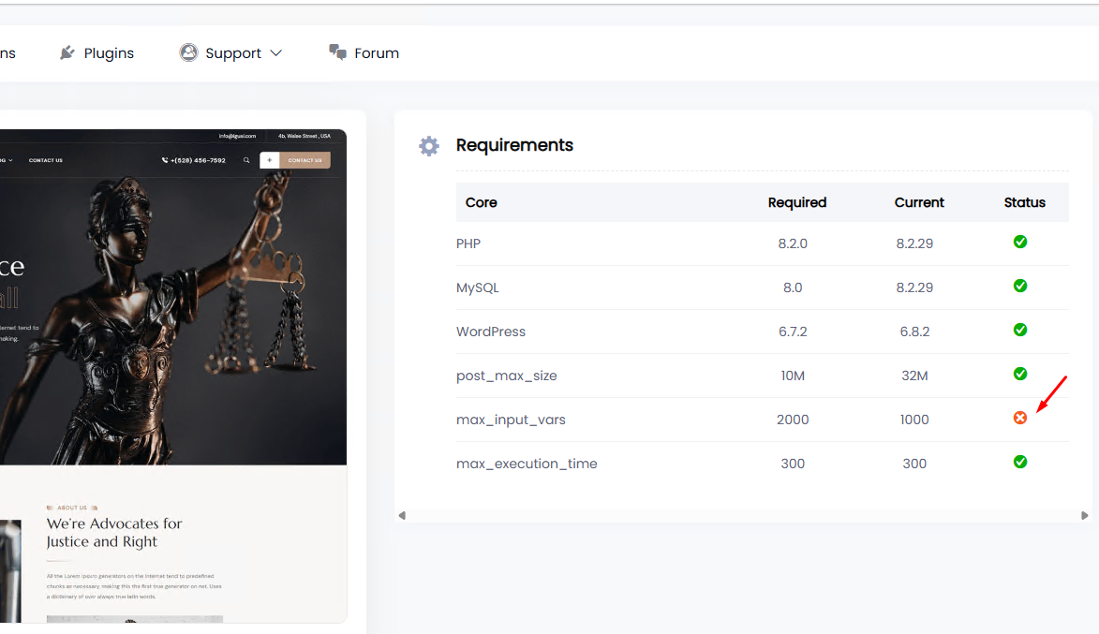The width and height of the screenshot is (1099, 634).
Task: Expand the Support dropdown chevron
Action: (276, 53)
